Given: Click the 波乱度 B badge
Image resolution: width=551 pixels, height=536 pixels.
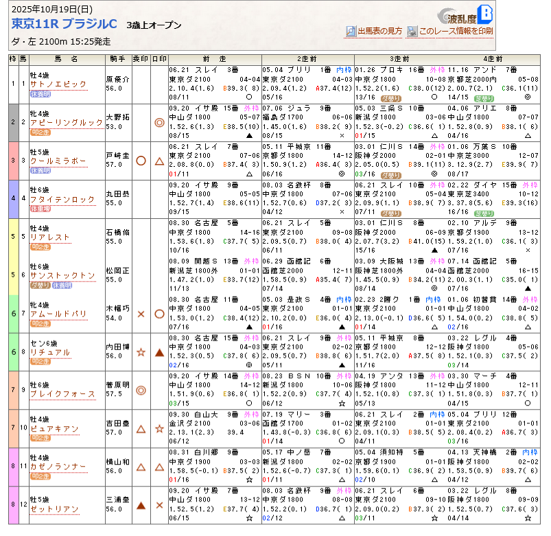Looking at the screenshot, I should (465, 15).
